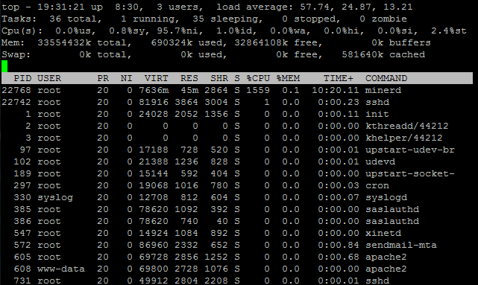
Task: Click PID 572 in the list
Action: [22, 245]
